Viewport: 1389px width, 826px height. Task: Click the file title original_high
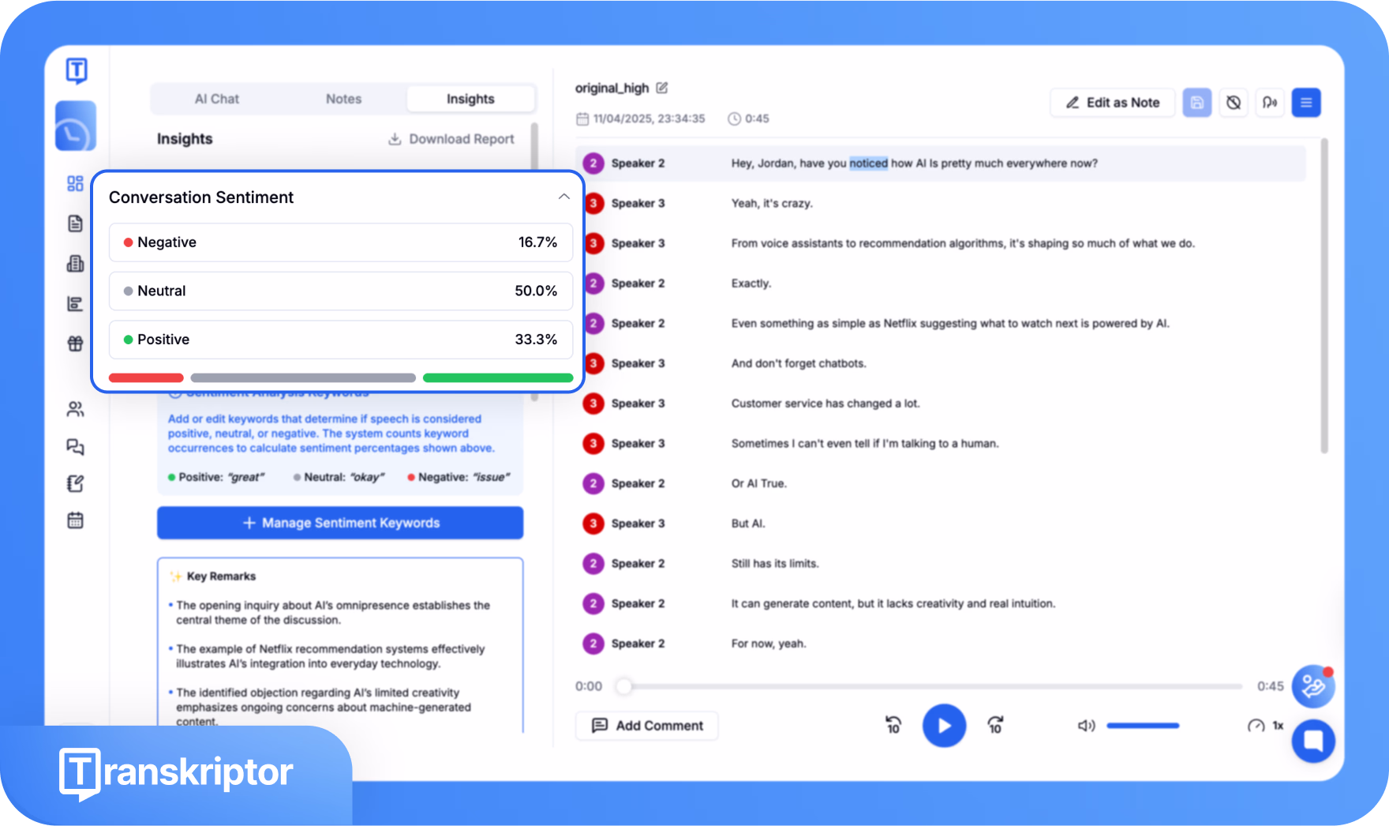tap(612, 88)
